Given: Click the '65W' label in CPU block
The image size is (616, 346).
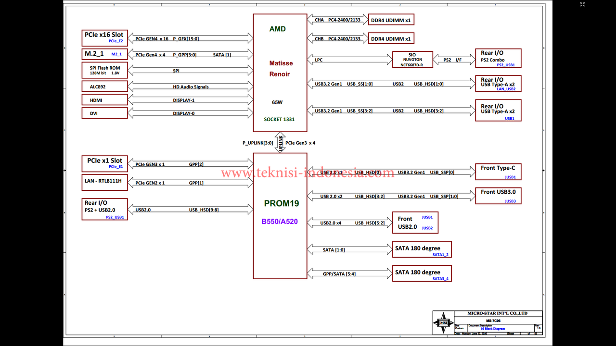Looking at the screenshot, I should [278, 102].
